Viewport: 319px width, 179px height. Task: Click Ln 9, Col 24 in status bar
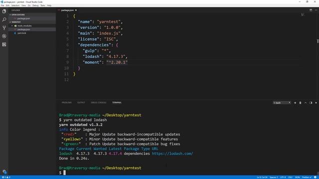click(262, 178)
